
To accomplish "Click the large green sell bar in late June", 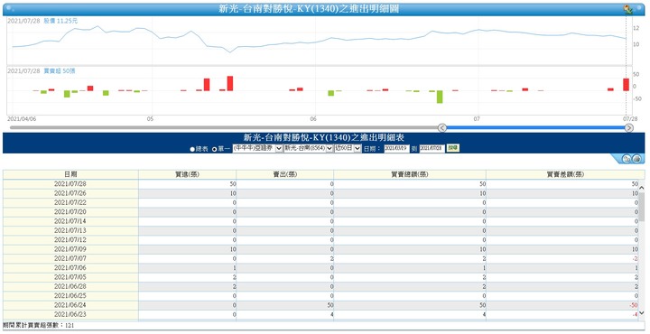I will point(440,97).
